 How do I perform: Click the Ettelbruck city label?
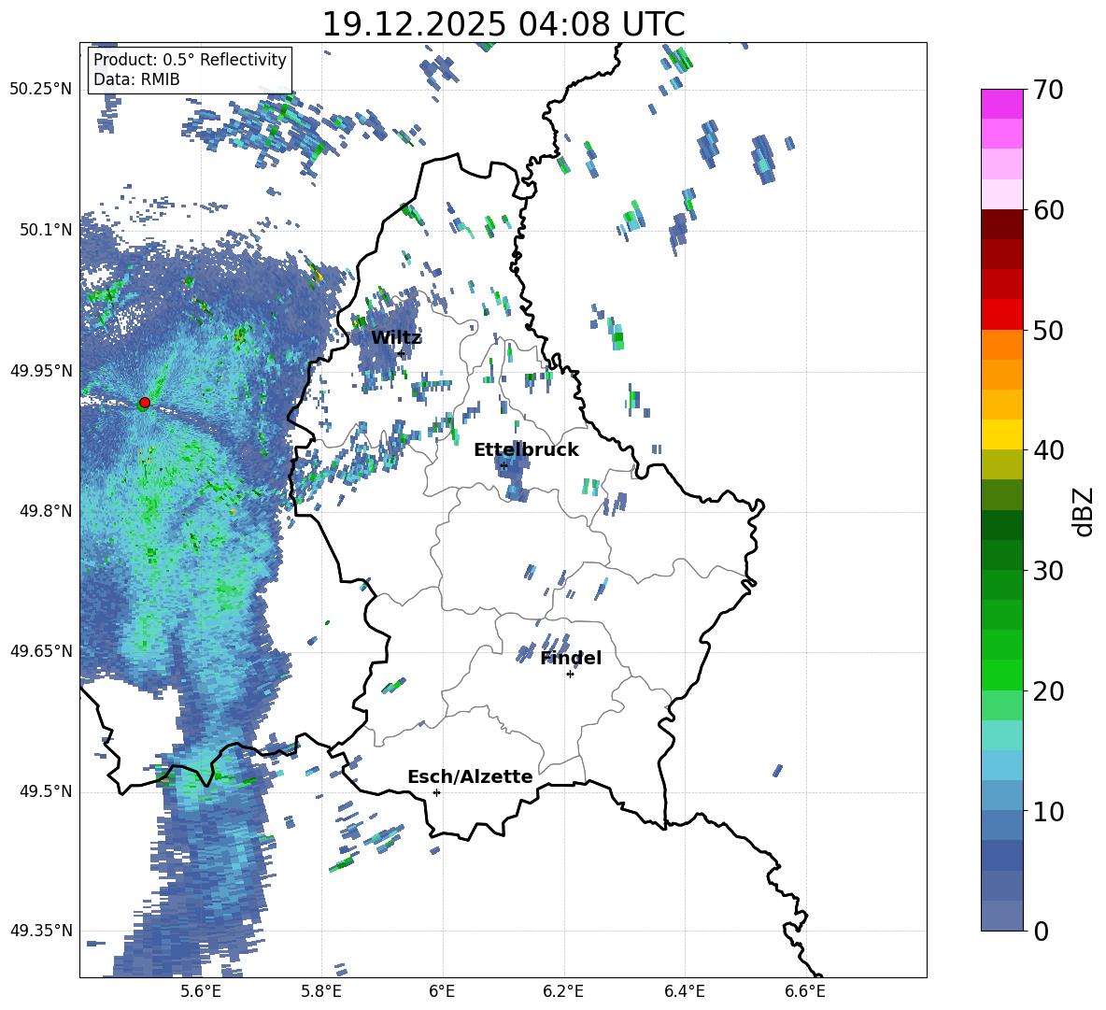click(526, 450)
